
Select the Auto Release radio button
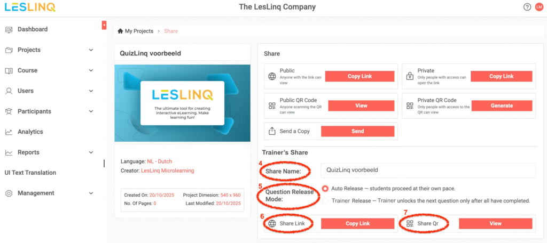click(325, 189)
